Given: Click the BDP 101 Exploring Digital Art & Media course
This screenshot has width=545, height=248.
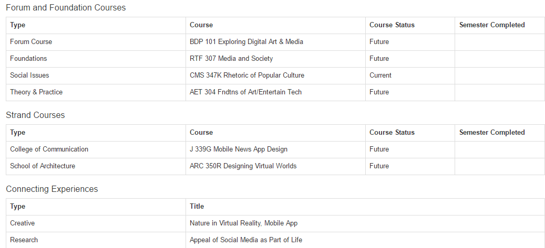Looking at the screenshot, I should 246,42.
